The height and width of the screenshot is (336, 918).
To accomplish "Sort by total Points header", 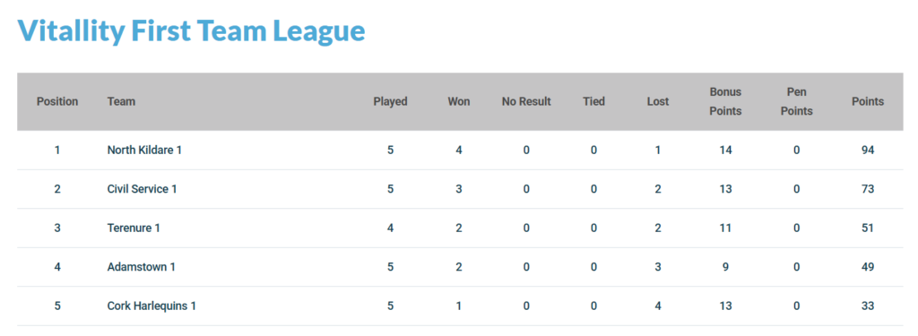I will click(868, 101).
